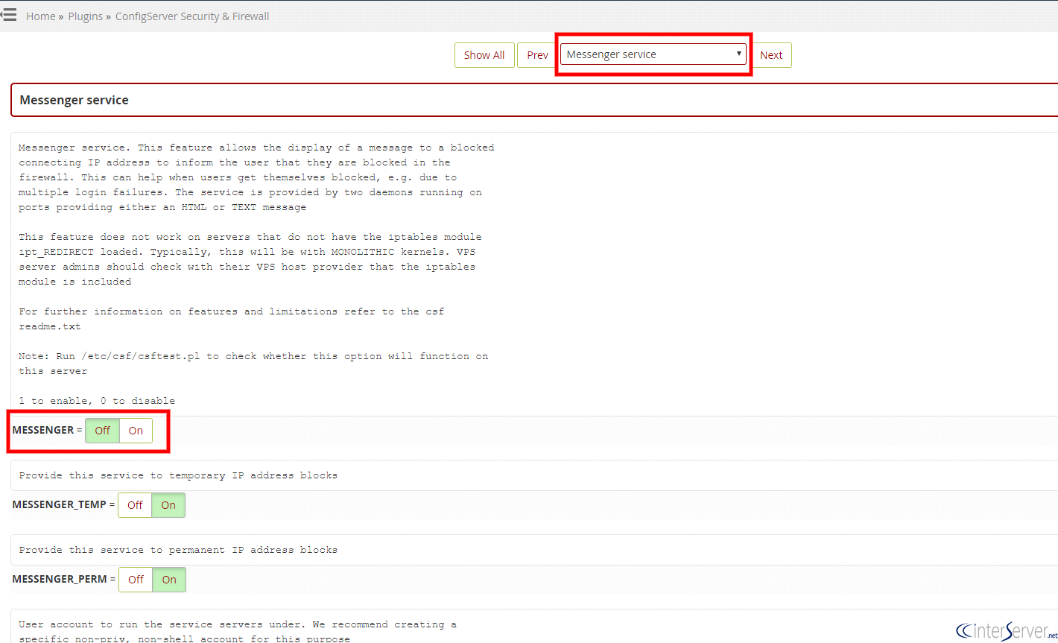Click the MESSENGER_TEMP = label

pyautogui.click(x=64, y=504)
